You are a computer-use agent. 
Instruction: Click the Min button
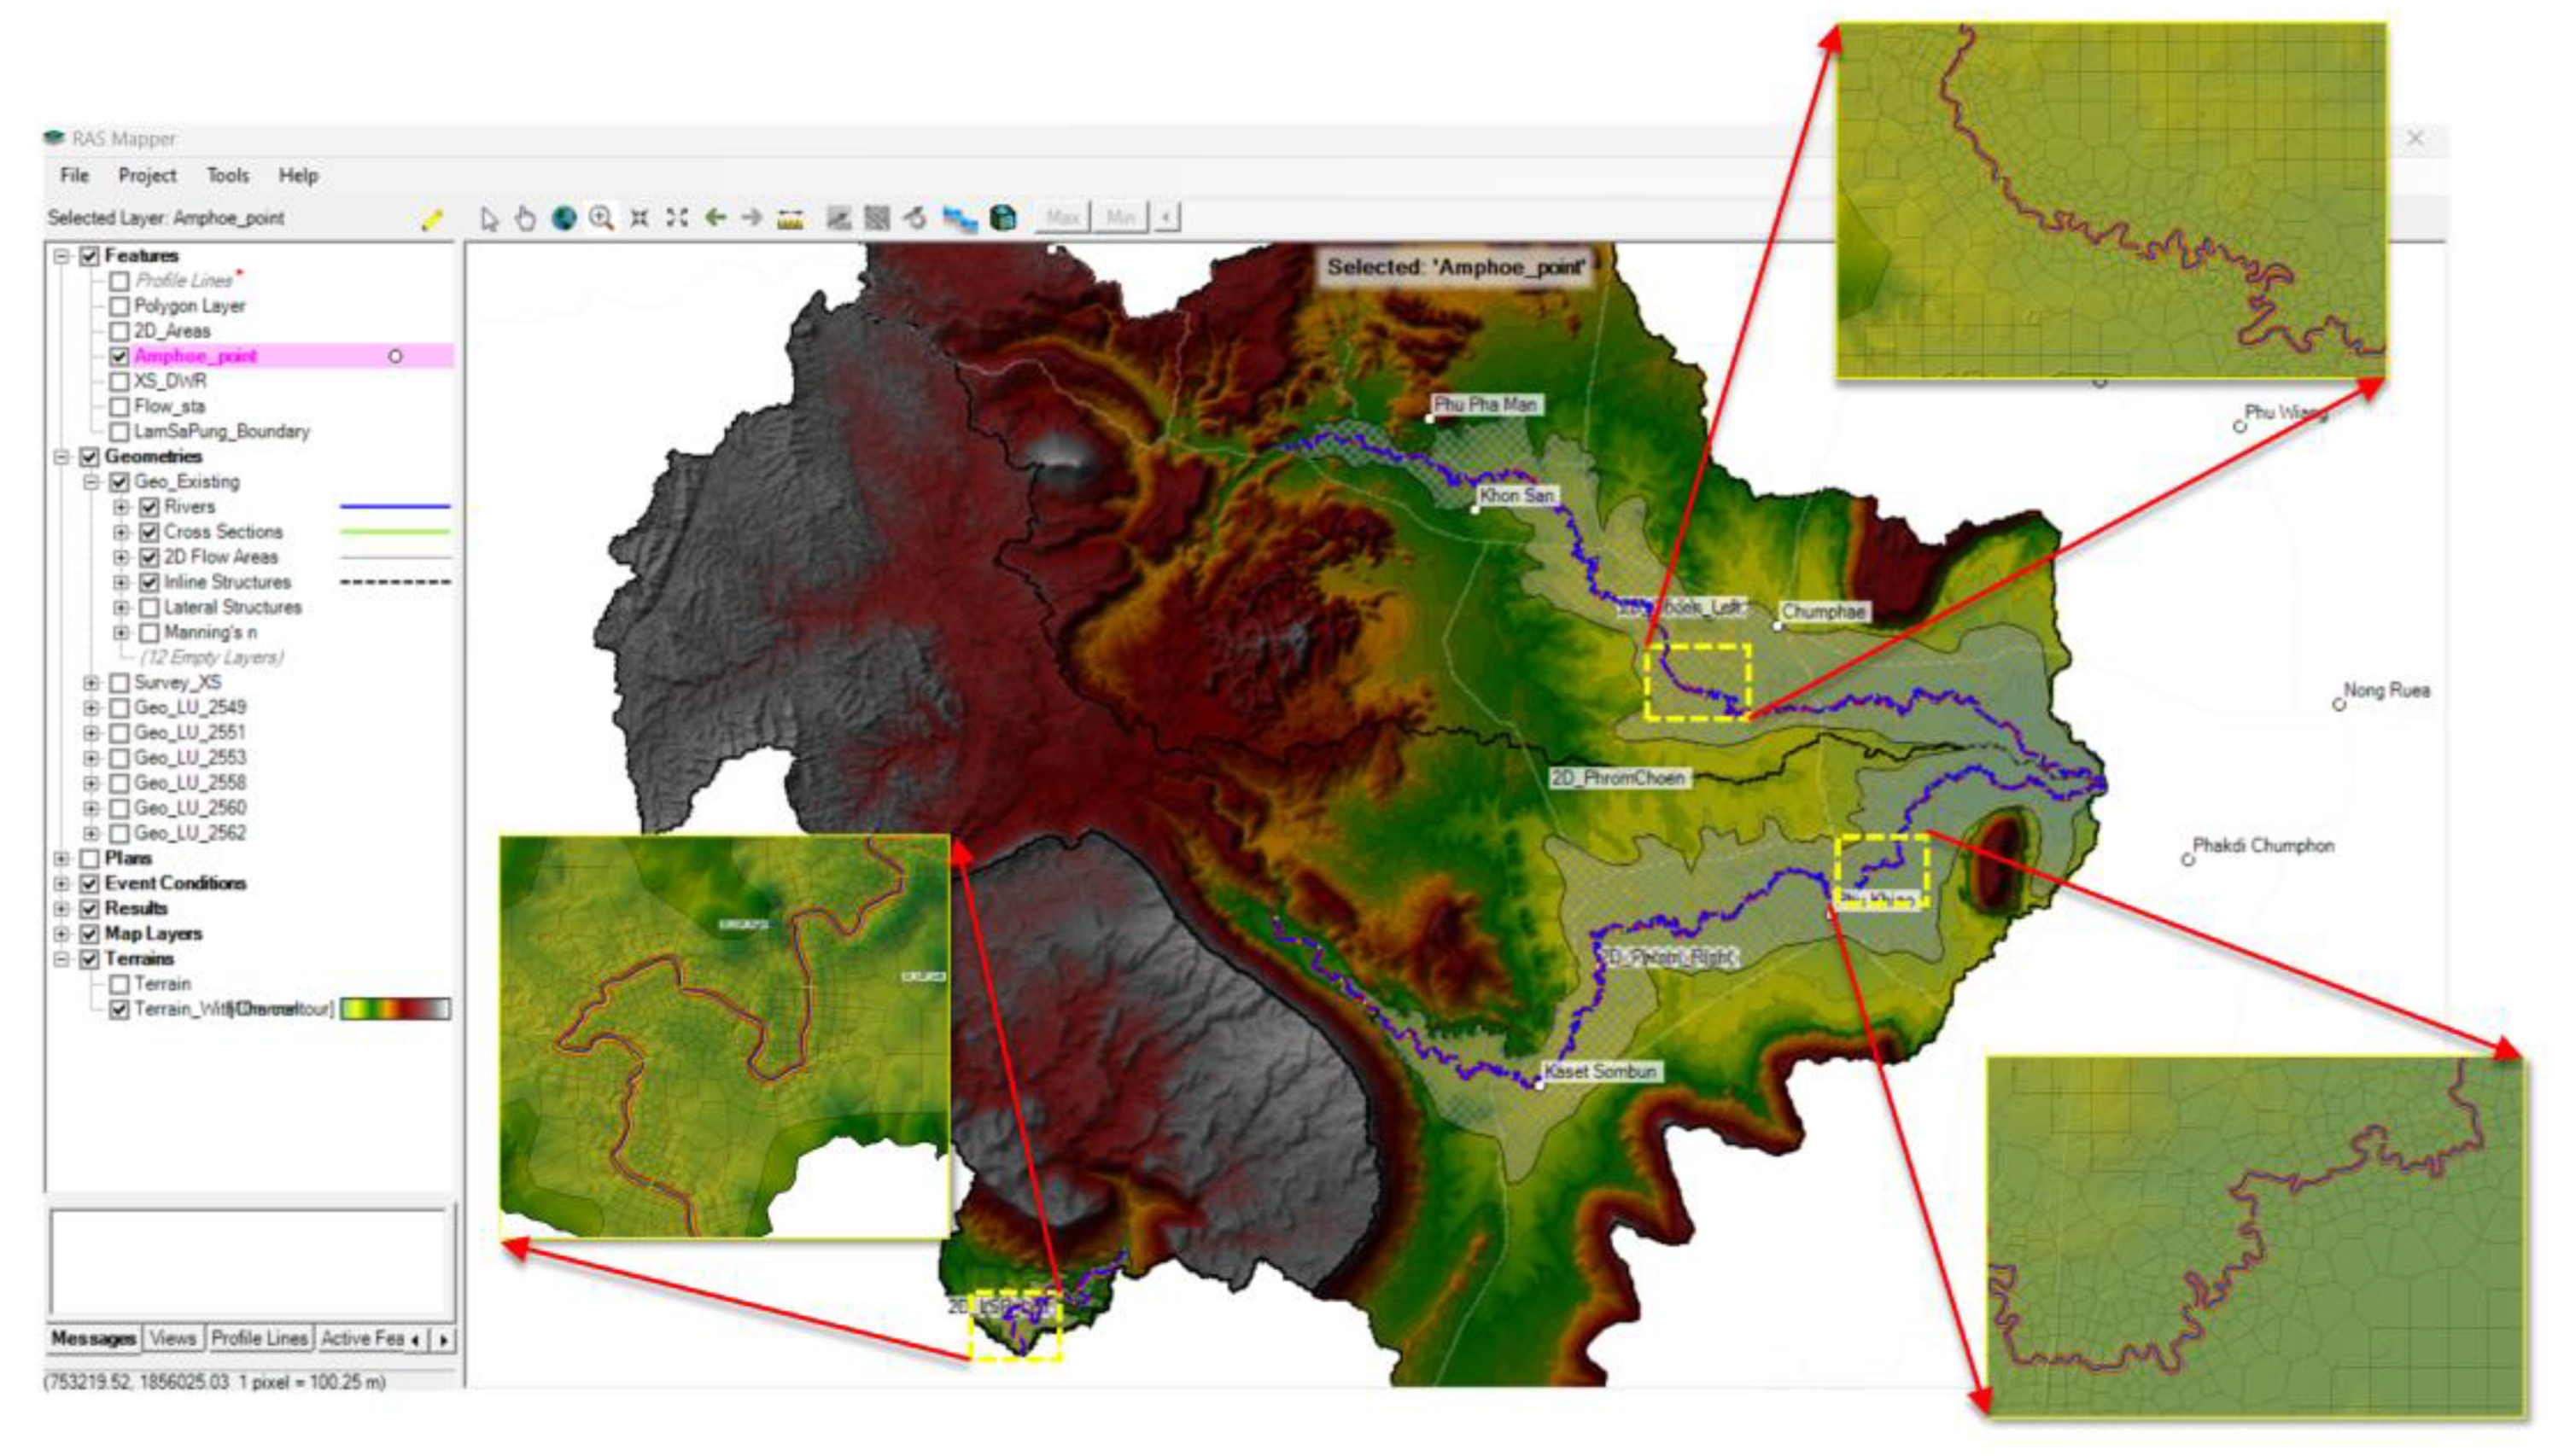pos(1119,217)
